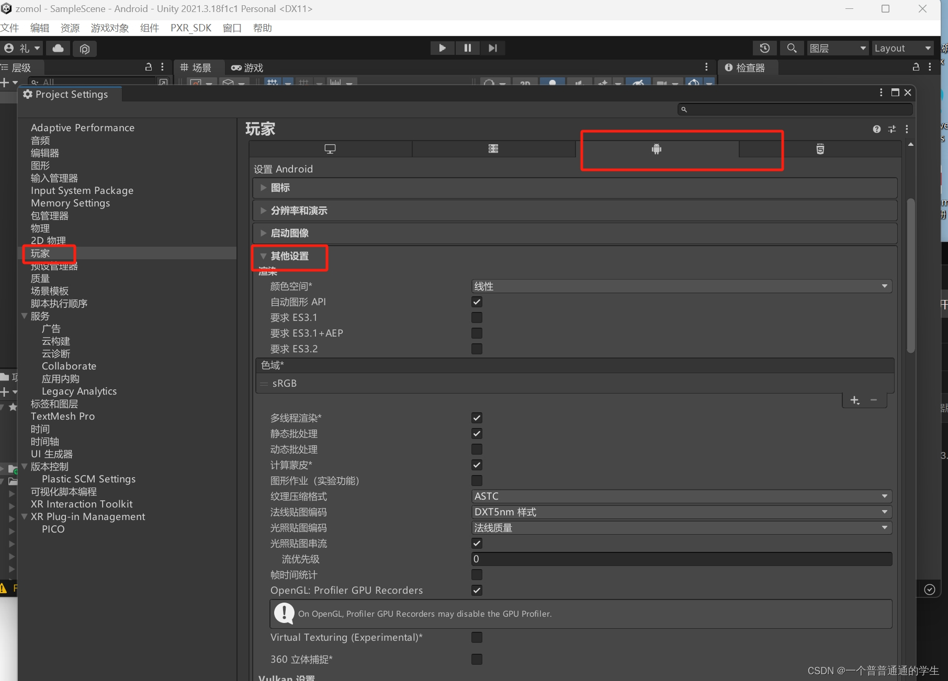Enable the 要求 ES3.2 checkbox
This screenshot has height=681, width=948.
click(477, 349)
